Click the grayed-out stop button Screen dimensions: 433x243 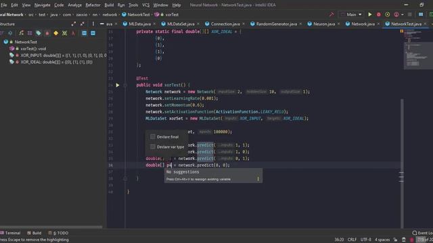410,14
